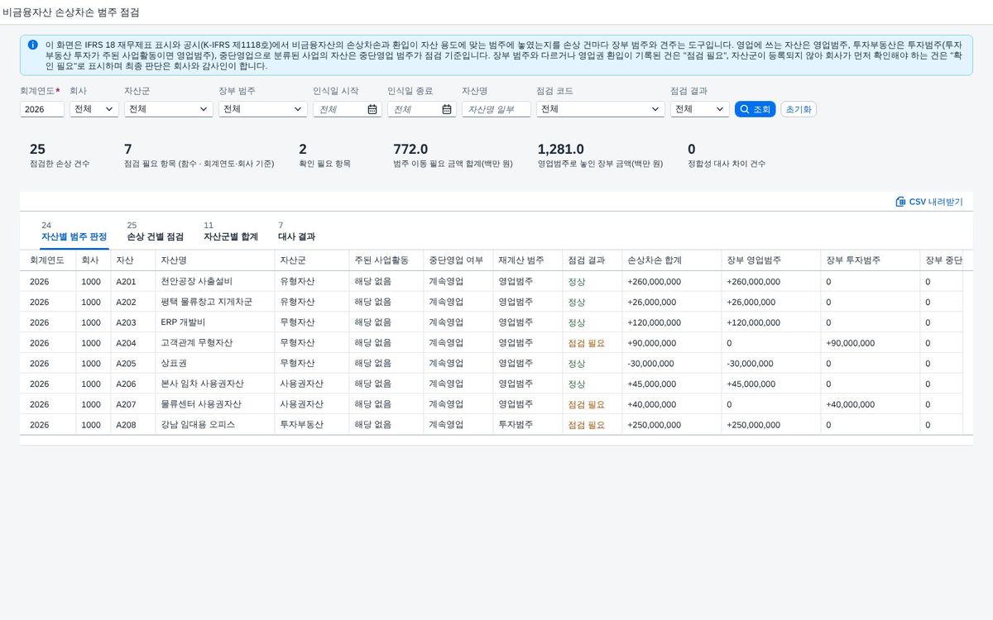993x620 pixels.
Task: Open the 회사 dropdown
Action: (94, 109)
